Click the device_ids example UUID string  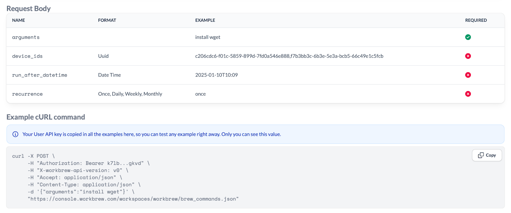289,56
